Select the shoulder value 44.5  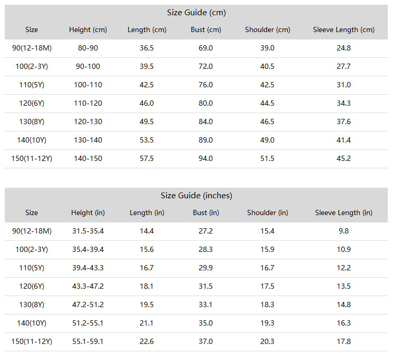[x=268, y=103]
